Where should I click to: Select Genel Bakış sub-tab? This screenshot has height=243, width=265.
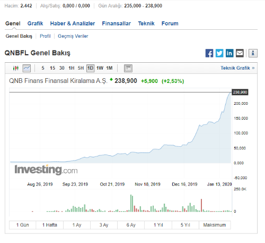(x=19, y=36)
